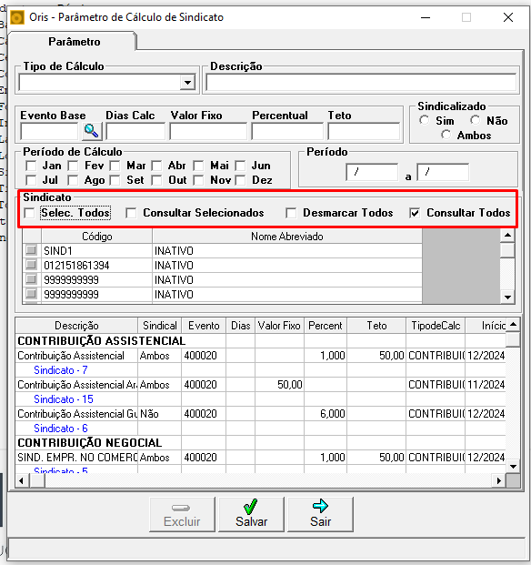The image size is (531, 565).
Task: Click into the Descrição text field
Action: 361,83
